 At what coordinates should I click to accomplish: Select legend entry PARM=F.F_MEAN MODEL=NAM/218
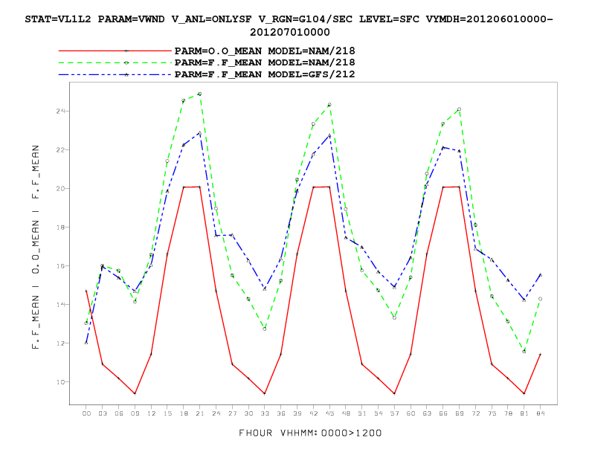tap(265, 62)
